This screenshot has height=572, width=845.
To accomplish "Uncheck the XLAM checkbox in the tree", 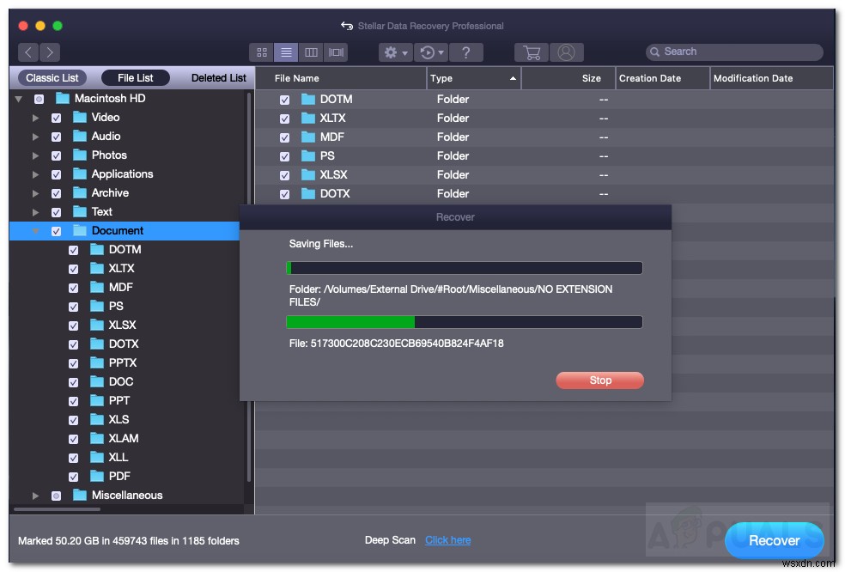I will click(73, 440).
